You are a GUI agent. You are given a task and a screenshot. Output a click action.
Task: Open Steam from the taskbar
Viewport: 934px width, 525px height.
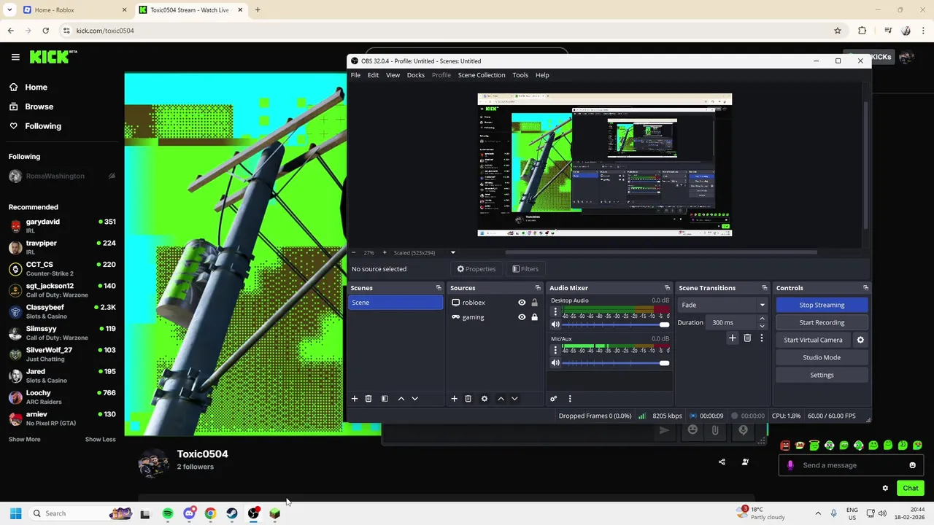pos(232,513)
